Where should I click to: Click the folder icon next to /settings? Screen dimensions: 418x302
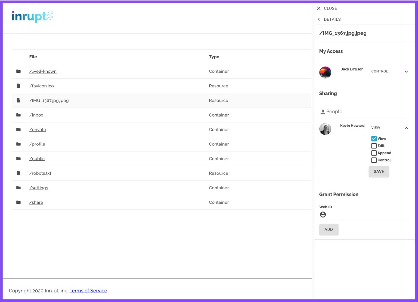coord(18,188)
